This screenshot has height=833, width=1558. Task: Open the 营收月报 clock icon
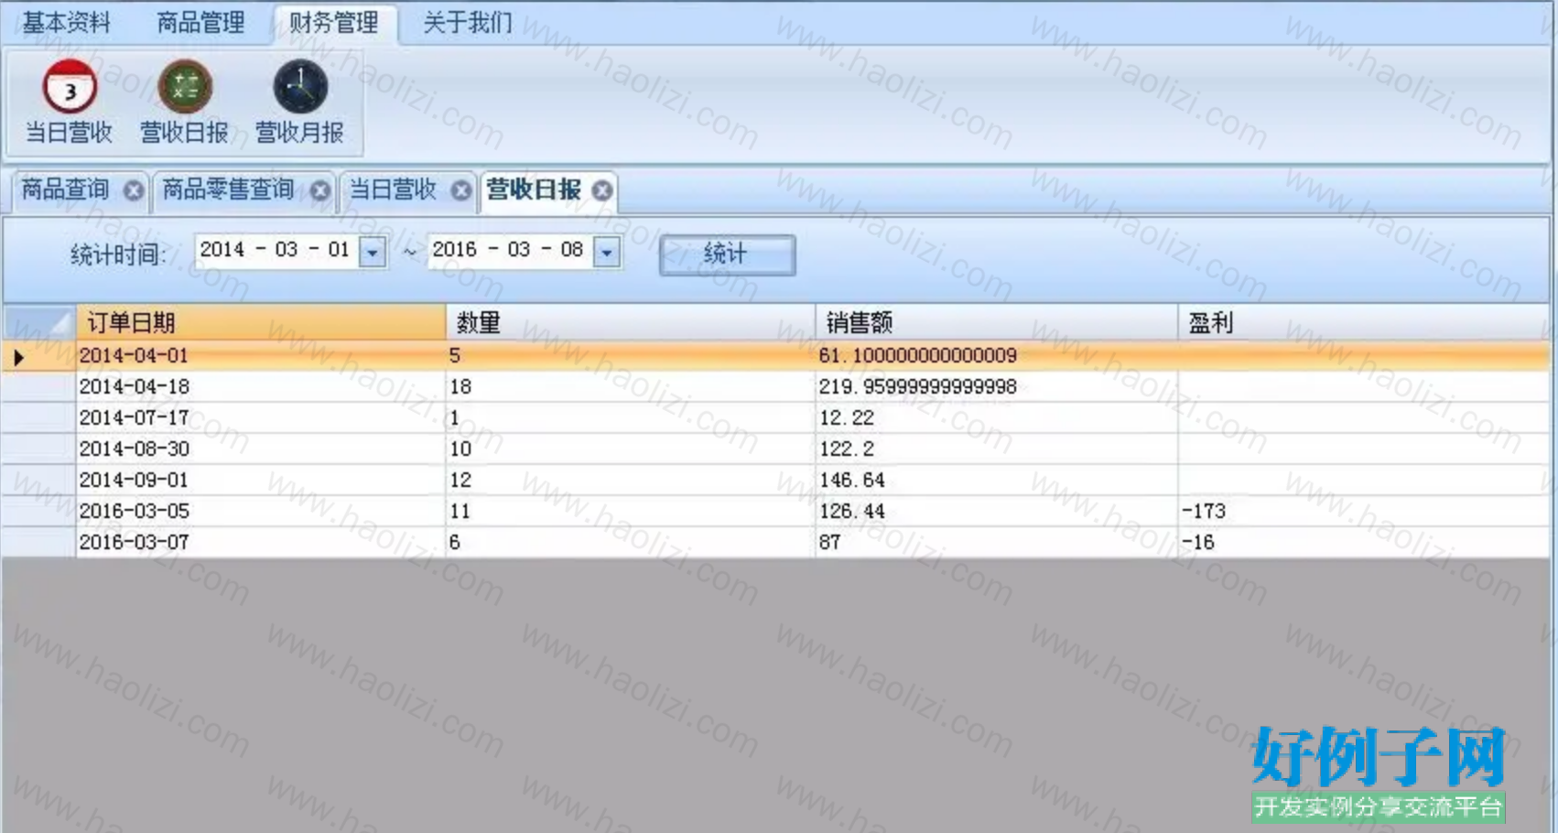click(x=300, y=88)
